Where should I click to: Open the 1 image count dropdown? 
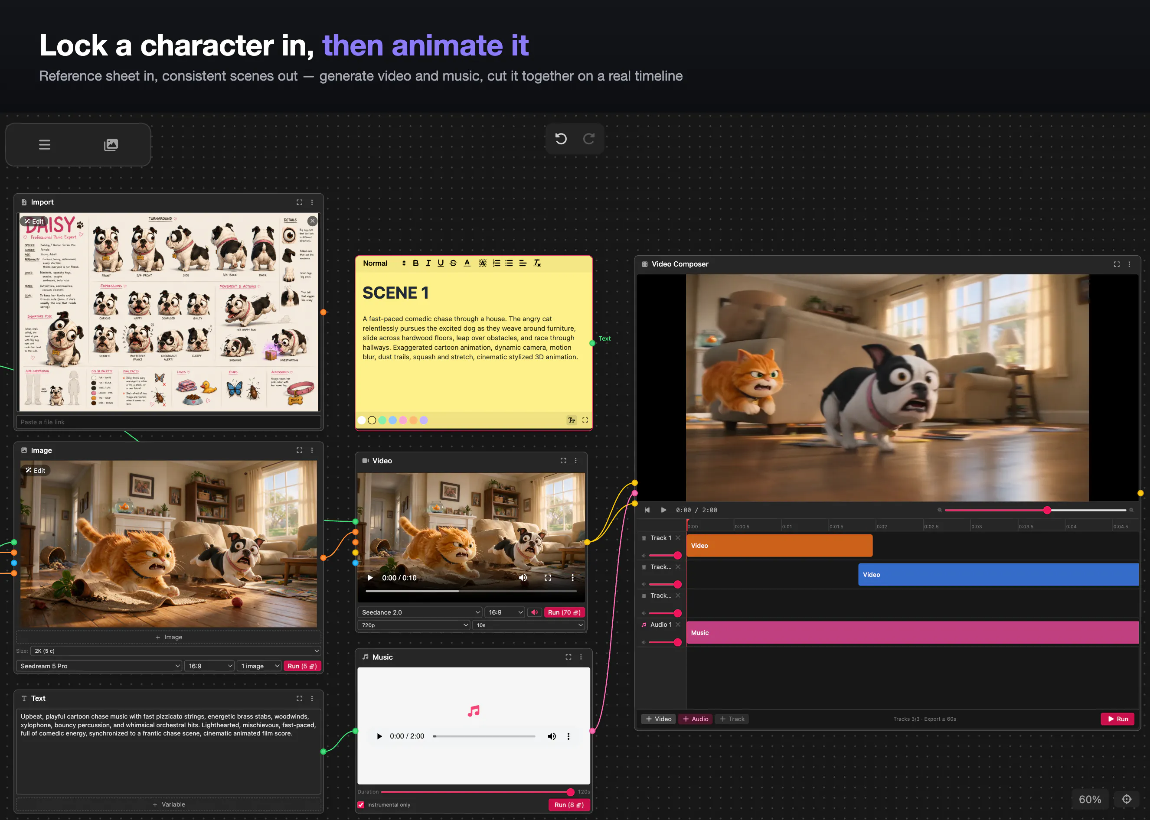point(260,666)
